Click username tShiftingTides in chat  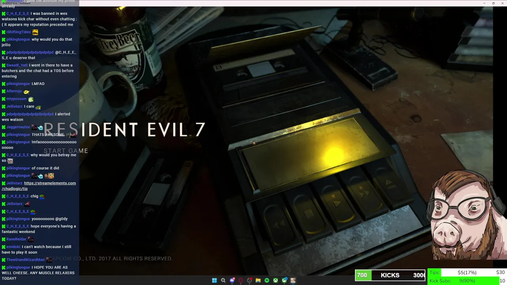19,32
